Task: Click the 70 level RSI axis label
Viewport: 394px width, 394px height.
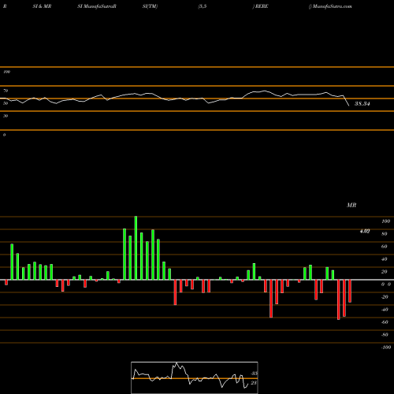Action: (x=6, y=91)
